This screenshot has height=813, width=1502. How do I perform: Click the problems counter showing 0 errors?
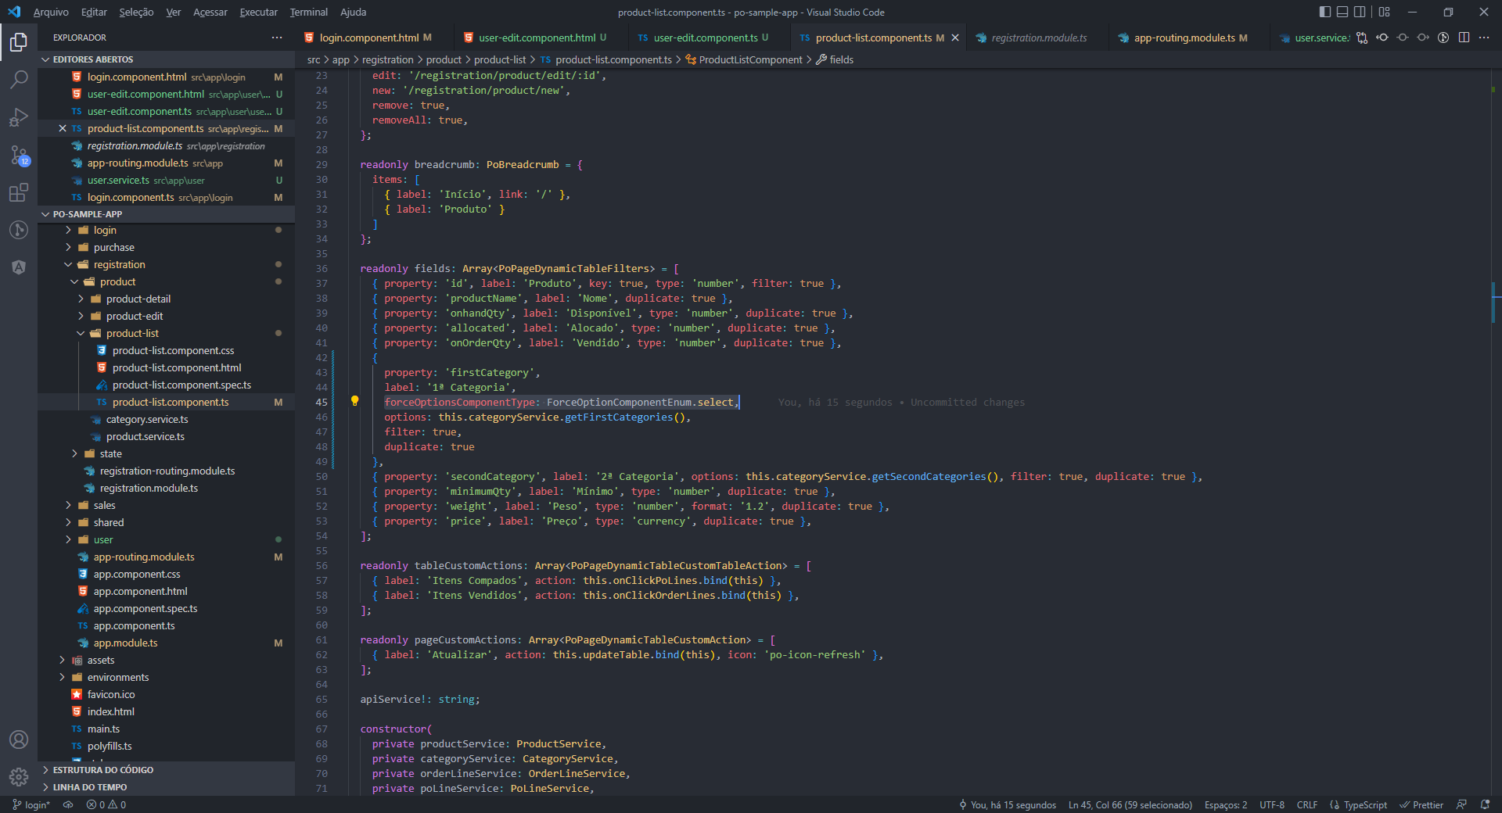[106, 804]
